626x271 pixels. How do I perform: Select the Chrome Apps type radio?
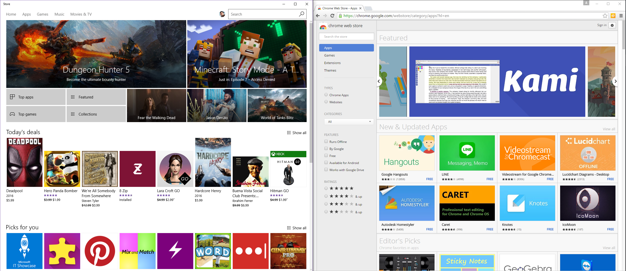326,95
